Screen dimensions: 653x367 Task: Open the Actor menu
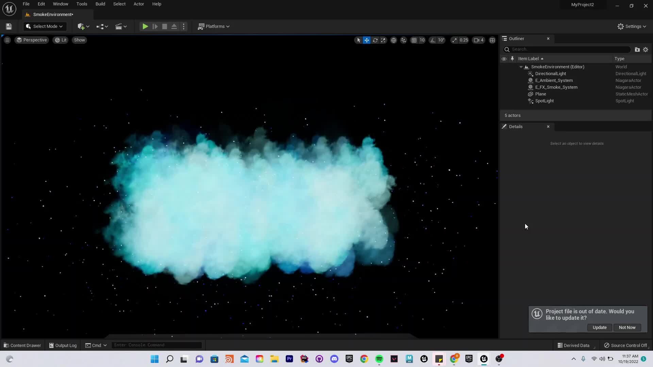click(139, 4)
